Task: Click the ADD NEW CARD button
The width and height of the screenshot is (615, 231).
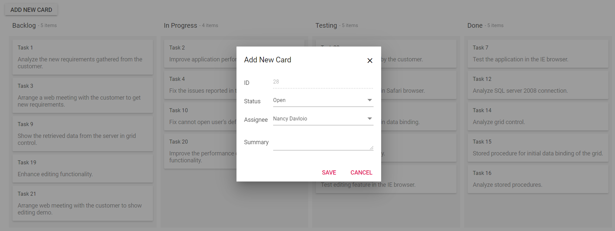Action: pos(31,10)
